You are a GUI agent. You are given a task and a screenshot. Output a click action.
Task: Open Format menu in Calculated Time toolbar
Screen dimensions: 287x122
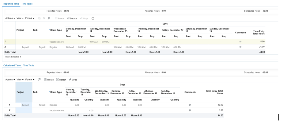(30, 80)
